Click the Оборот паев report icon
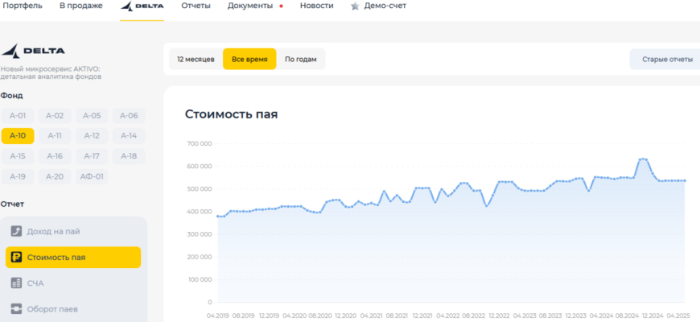The height and width of the screenshot is (322, 700). click(x=16, y=309)
